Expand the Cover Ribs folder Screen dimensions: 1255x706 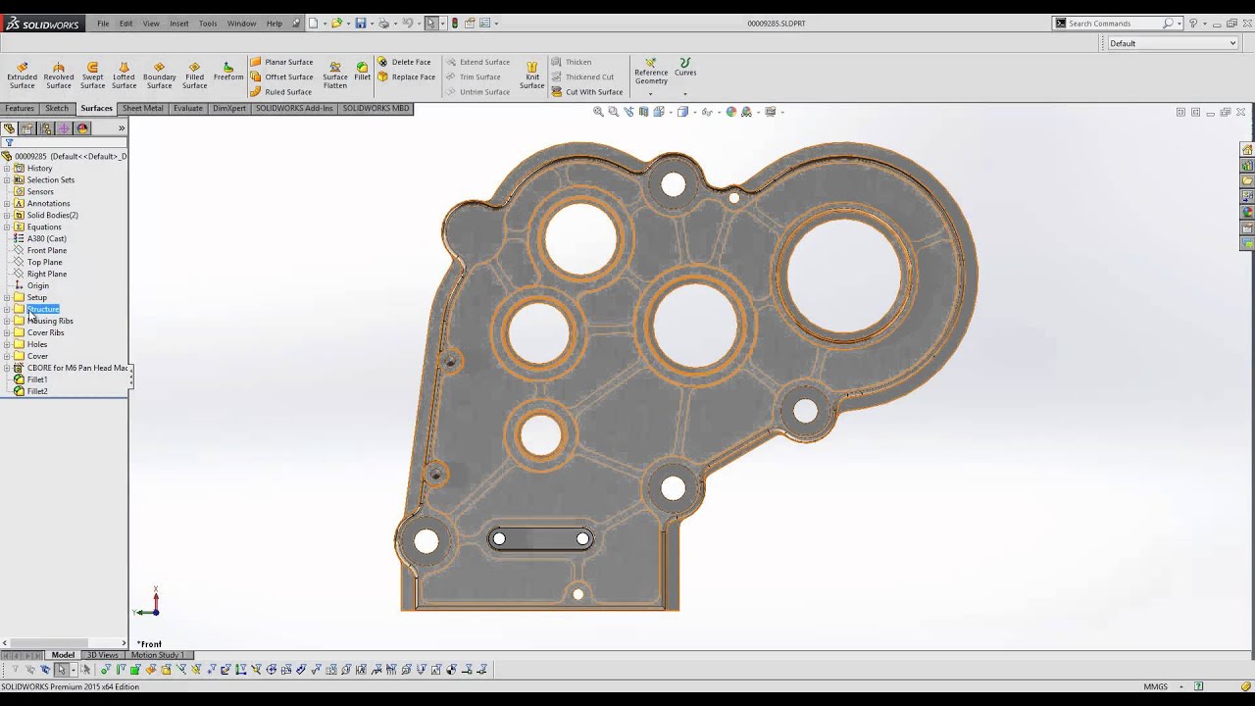7,332
